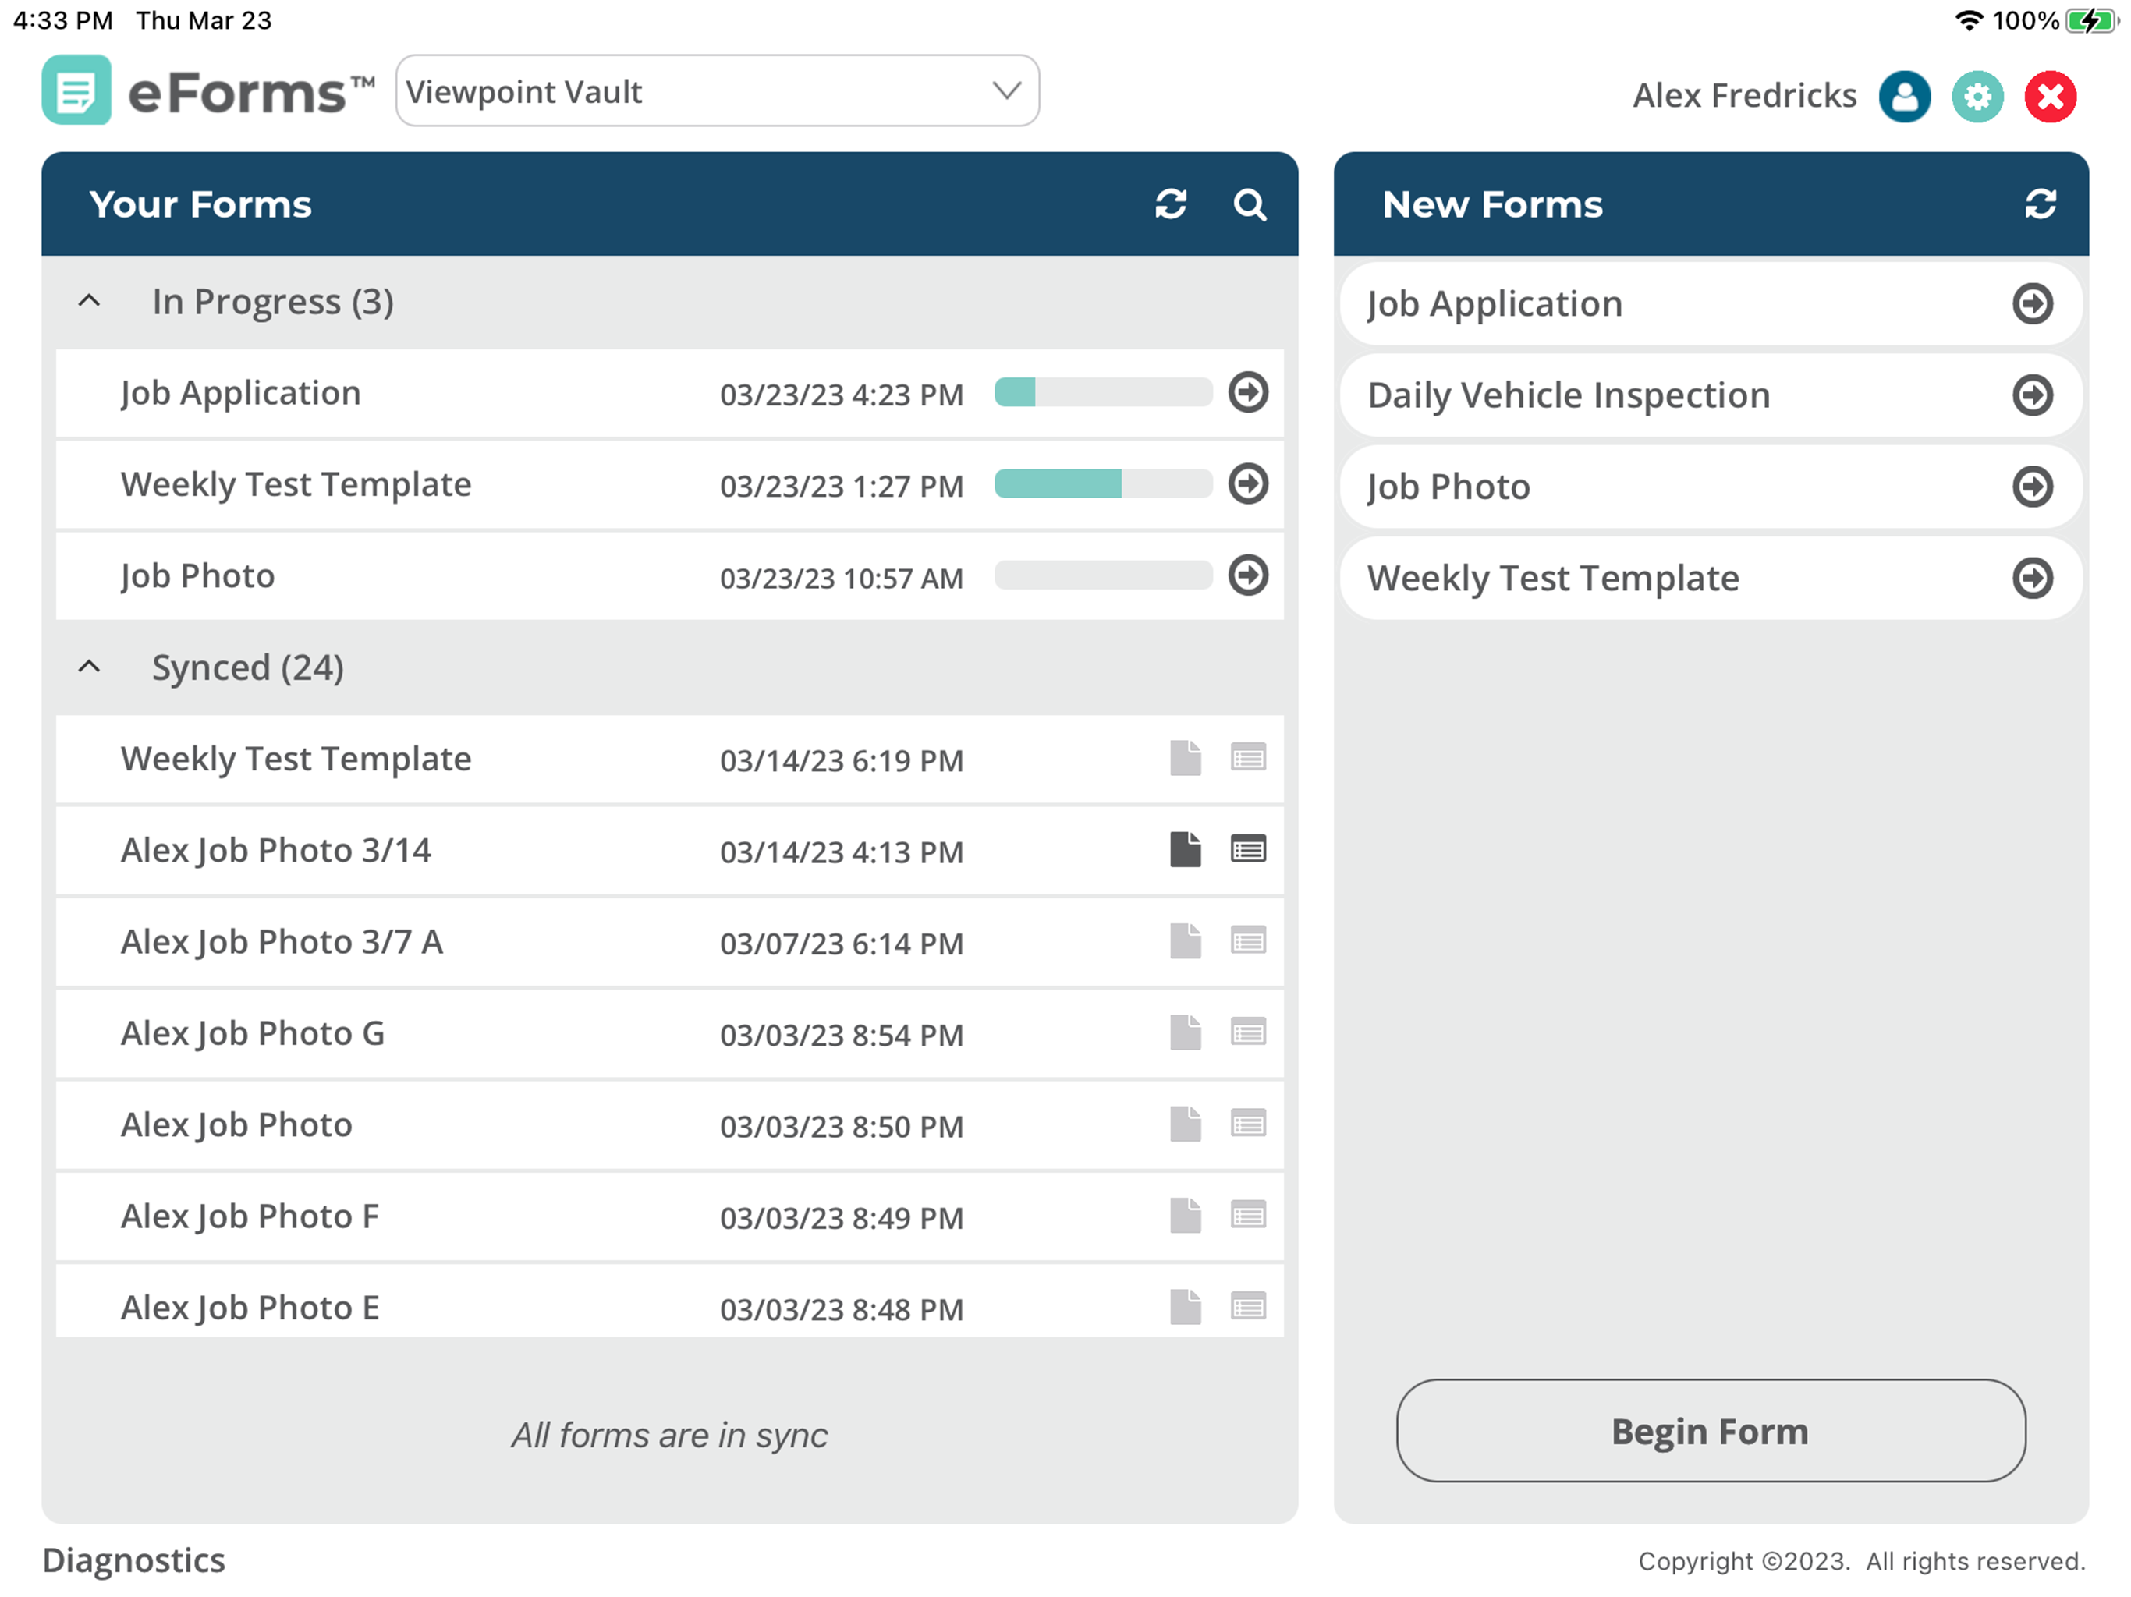View document for Alex Job Photo G

1186,1032
